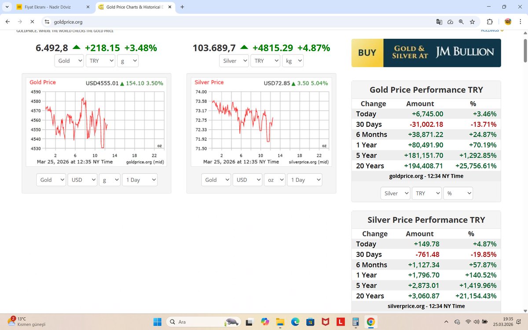Viewport: 528px width, 330px height.
Task: Click the Chrome icon in the taskbar
Action: click(370, 322)
